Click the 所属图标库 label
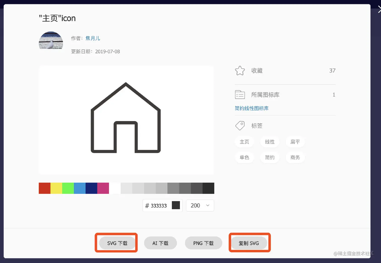 coord(265,95)
